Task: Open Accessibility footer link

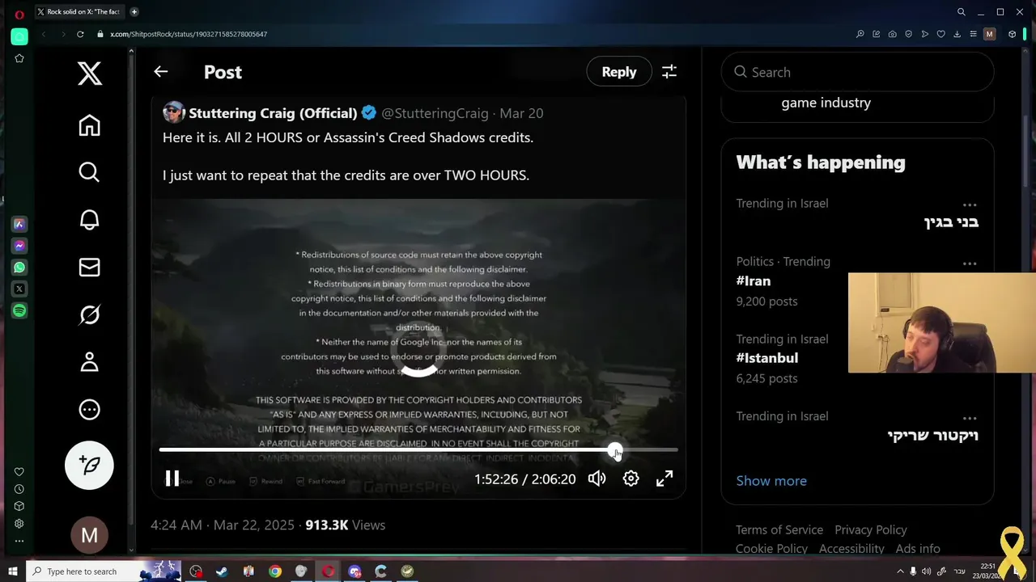Action: point(851,548)
